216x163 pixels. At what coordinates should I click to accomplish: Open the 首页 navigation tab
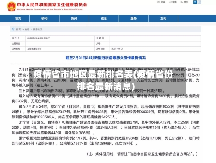pos(18,19)
